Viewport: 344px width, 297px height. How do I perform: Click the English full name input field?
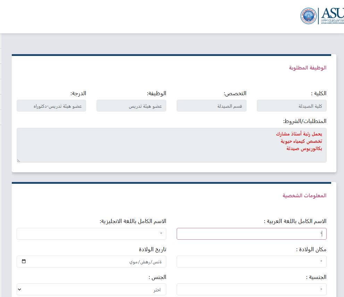tap(91, 234)
